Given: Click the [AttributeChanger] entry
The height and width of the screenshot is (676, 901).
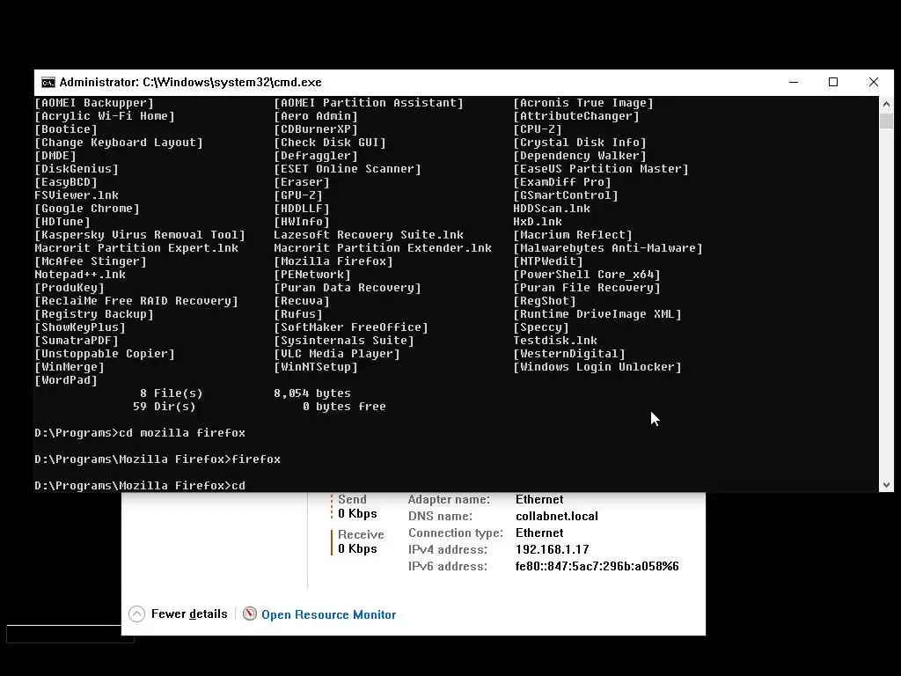Looking at the screenshot, I should [576, 116].
